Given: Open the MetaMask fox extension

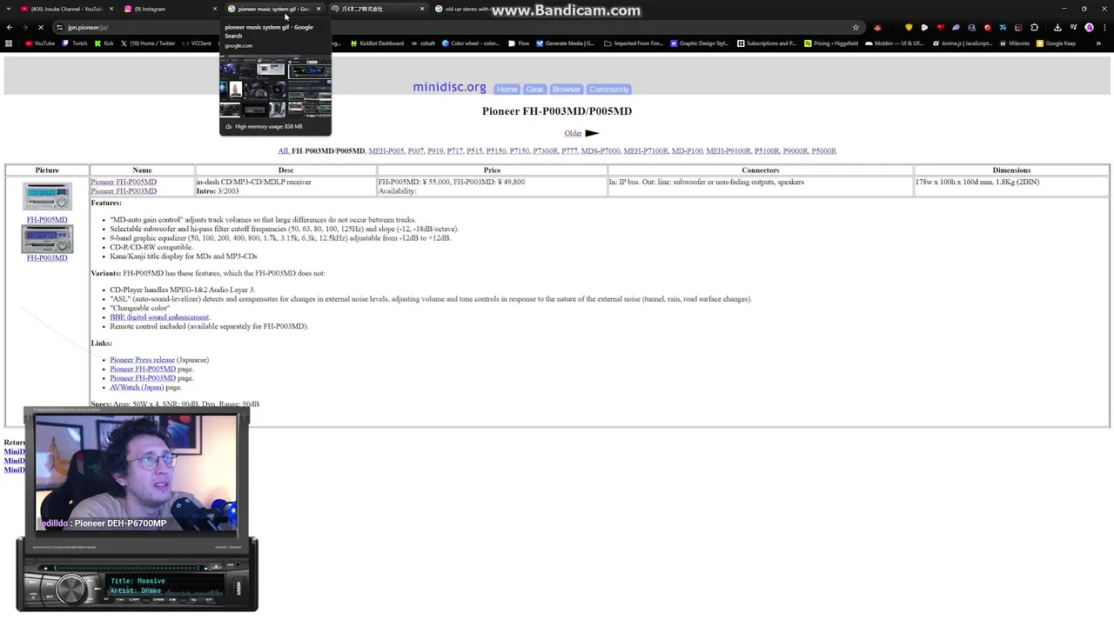Looking at the screenshot, I should tap(877, 27).
